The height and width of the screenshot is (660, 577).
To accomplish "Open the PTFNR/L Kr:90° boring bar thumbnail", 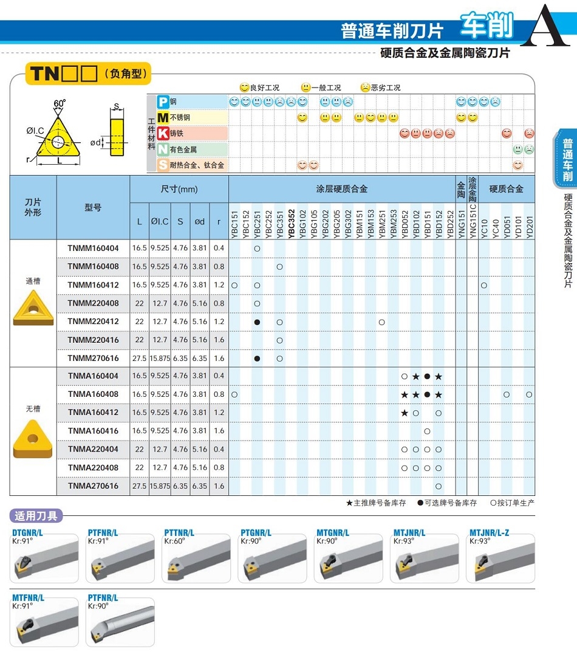I will [120, 622].
